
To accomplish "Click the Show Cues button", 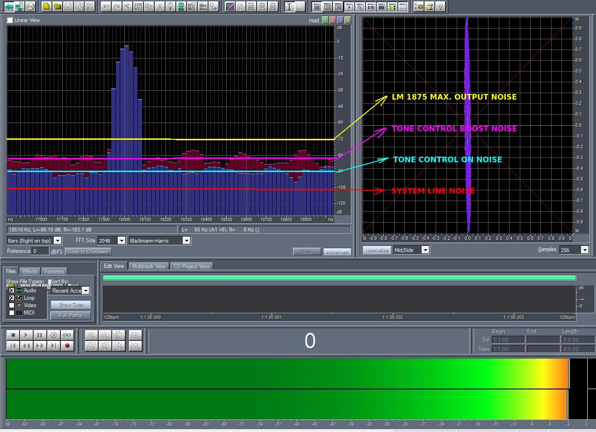I will 71,304.
